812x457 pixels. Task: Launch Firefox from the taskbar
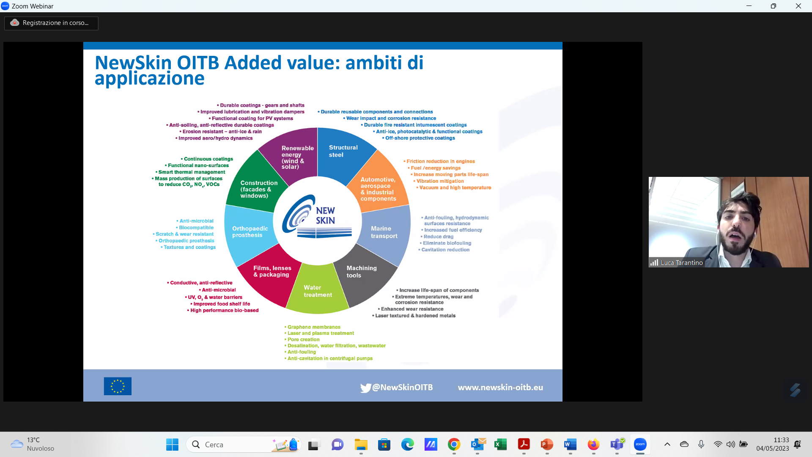coord(593,444)
